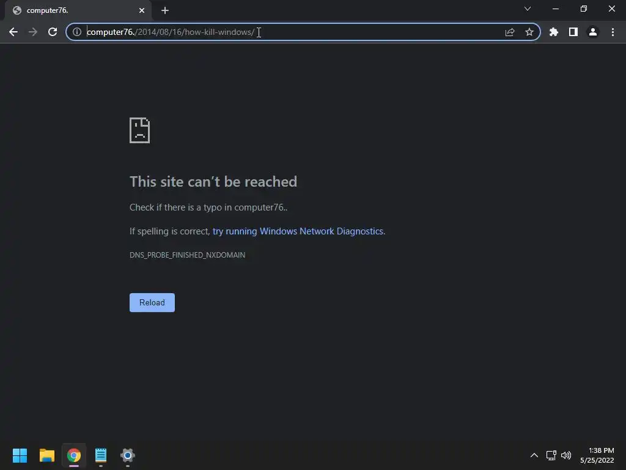
Task: Click the forward navigation arrow
Action: (33, 32)
